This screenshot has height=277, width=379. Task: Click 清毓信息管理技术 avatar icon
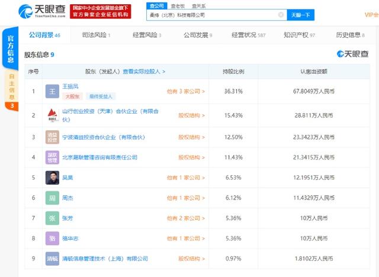pyautogui.click(x=52, y=259)
